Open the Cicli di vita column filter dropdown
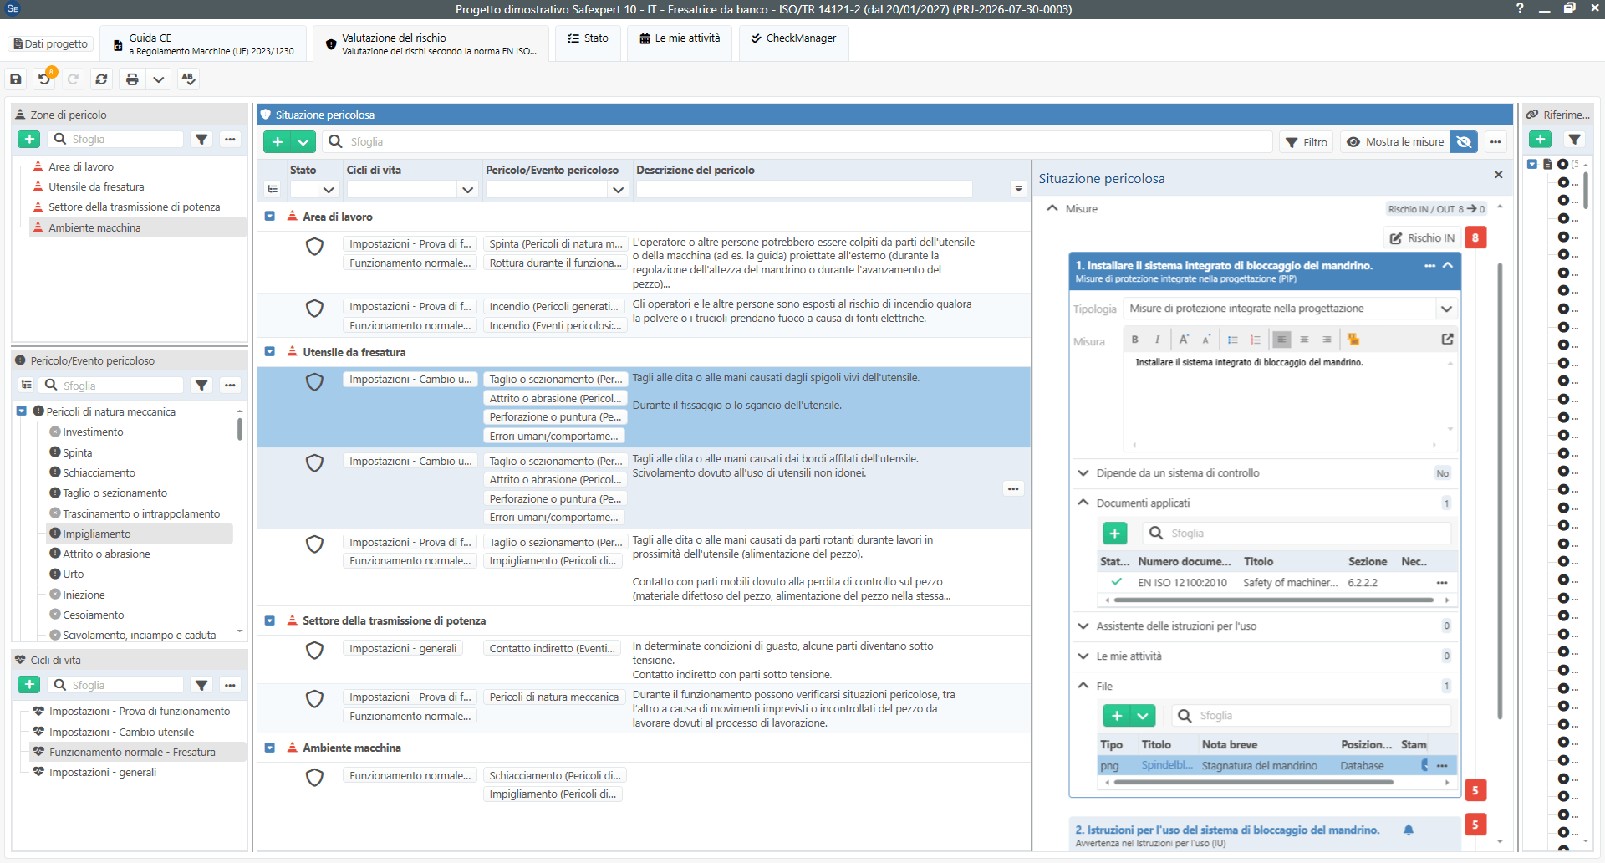 pos(467,190)
